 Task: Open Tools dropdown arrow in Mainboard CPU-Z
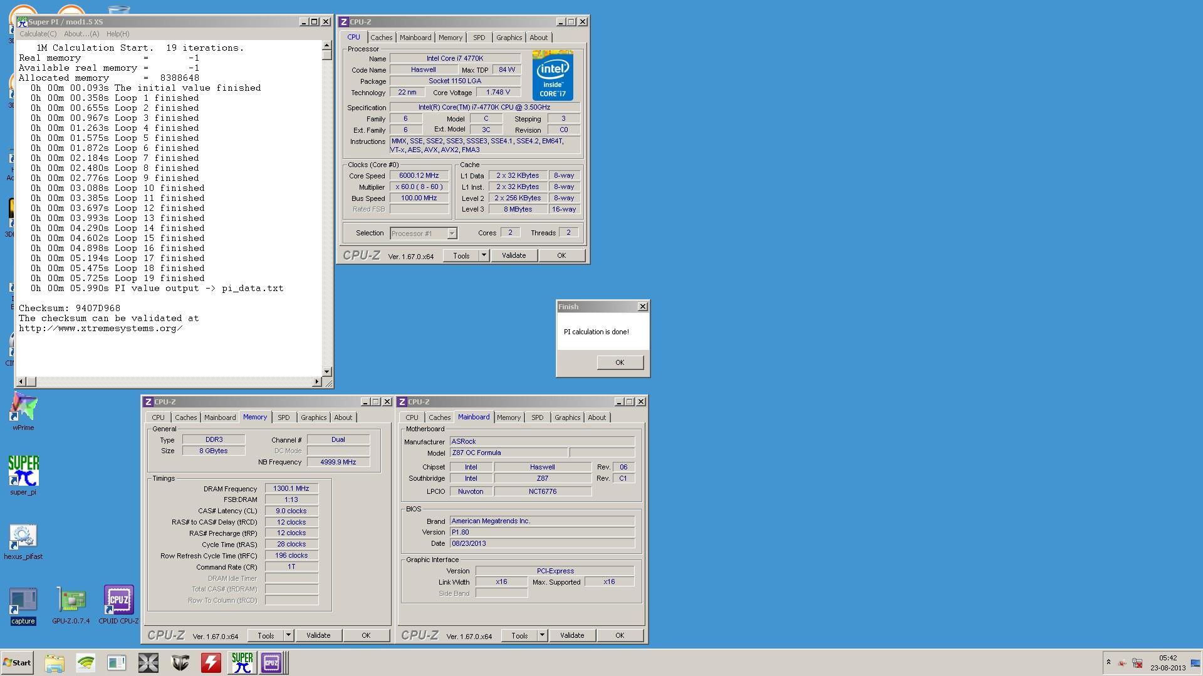pyautogui.click(x=542, y=635)
